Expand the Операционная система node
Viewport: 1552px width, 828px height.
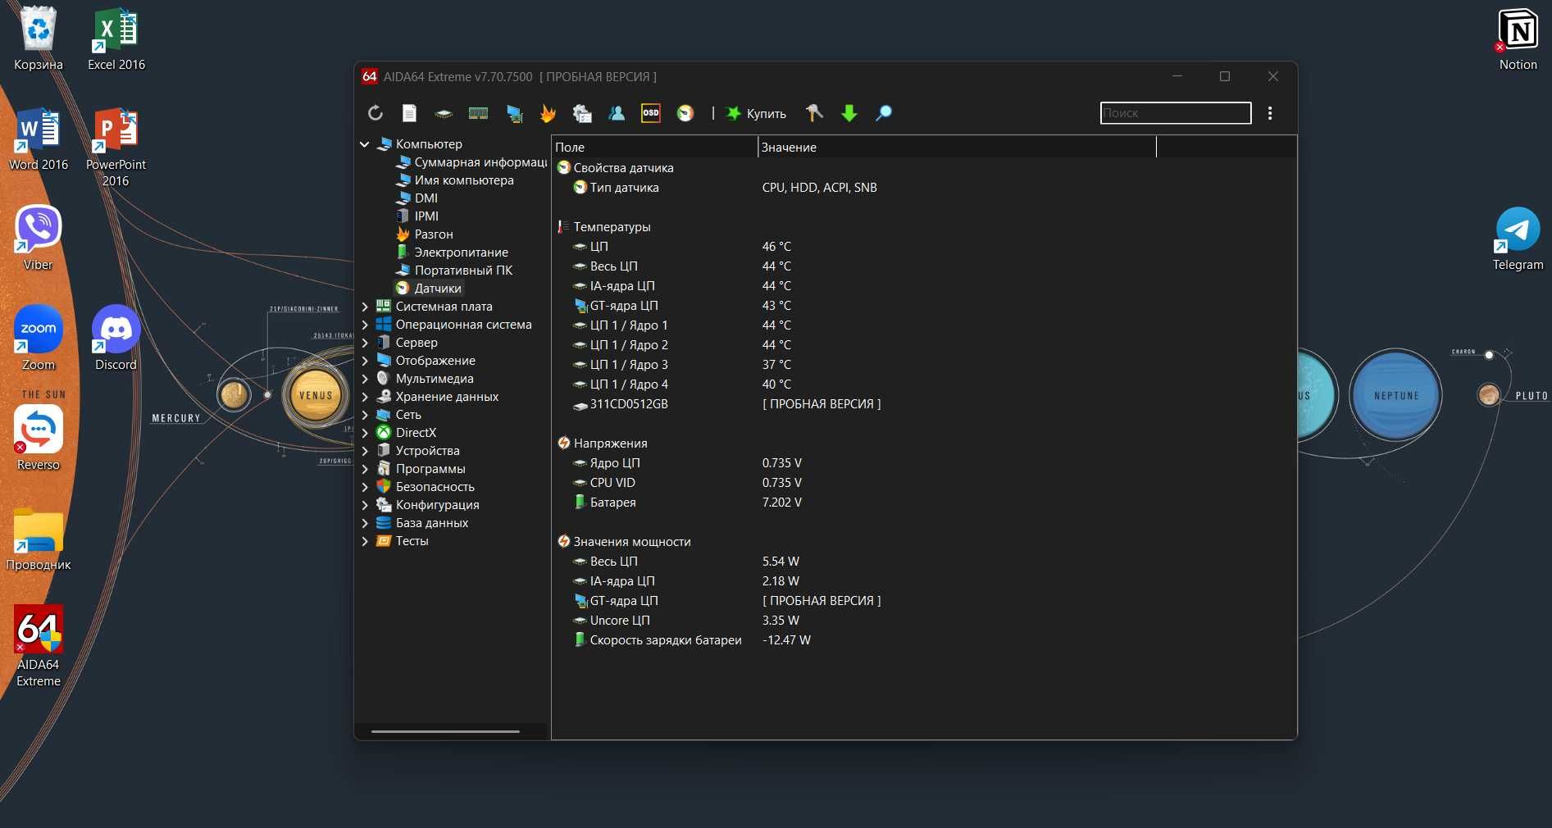click(x=365, y=325)
